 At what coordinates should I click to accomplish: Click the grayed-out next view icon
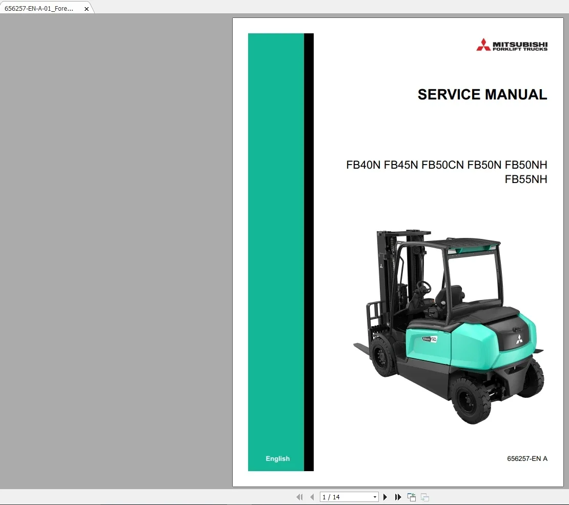click(x=425, y=497)
